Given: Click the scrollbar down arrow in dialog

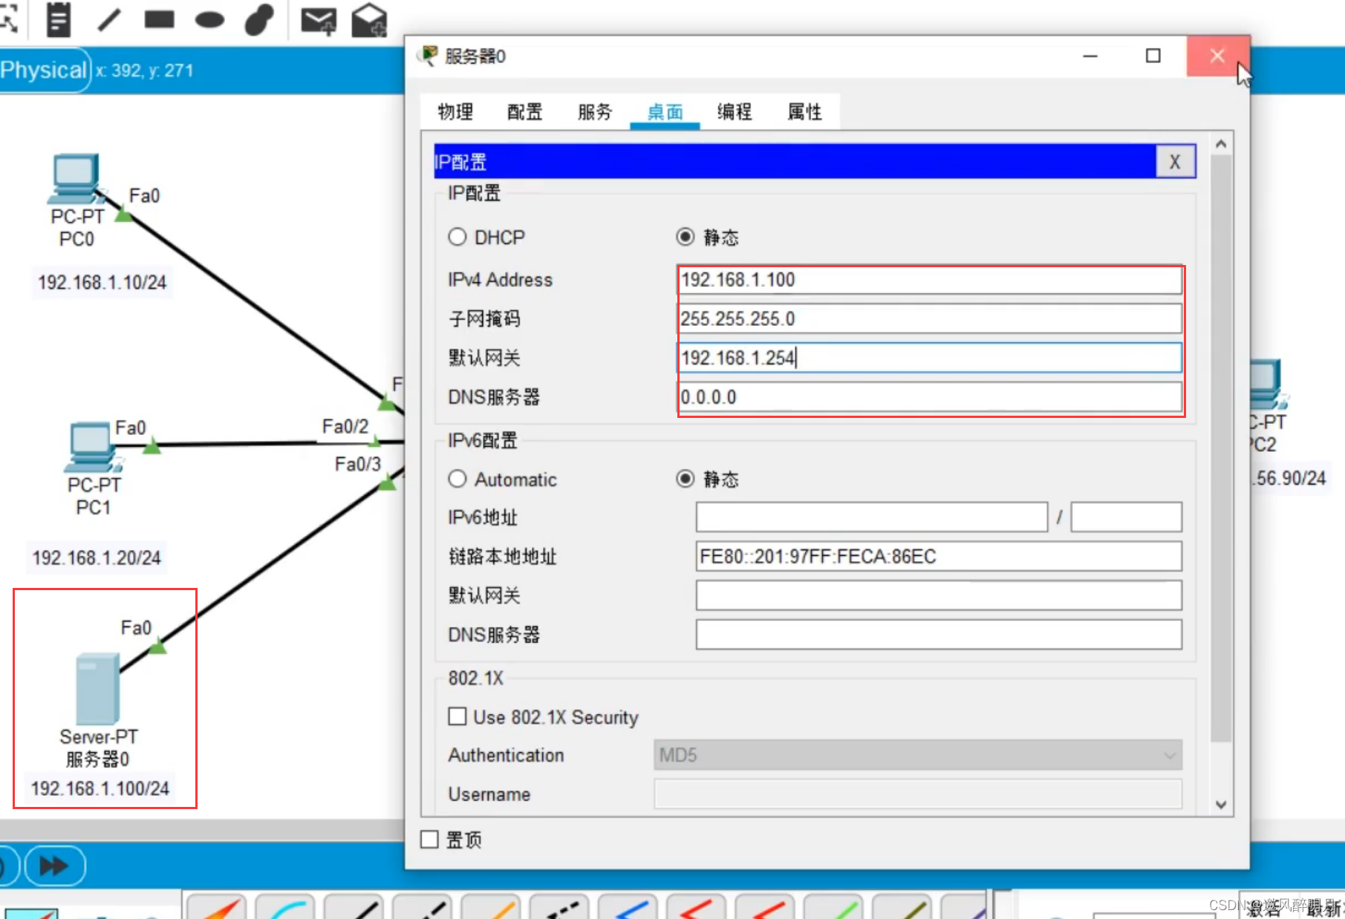Looking at the screenshot, I should 1221,805.
